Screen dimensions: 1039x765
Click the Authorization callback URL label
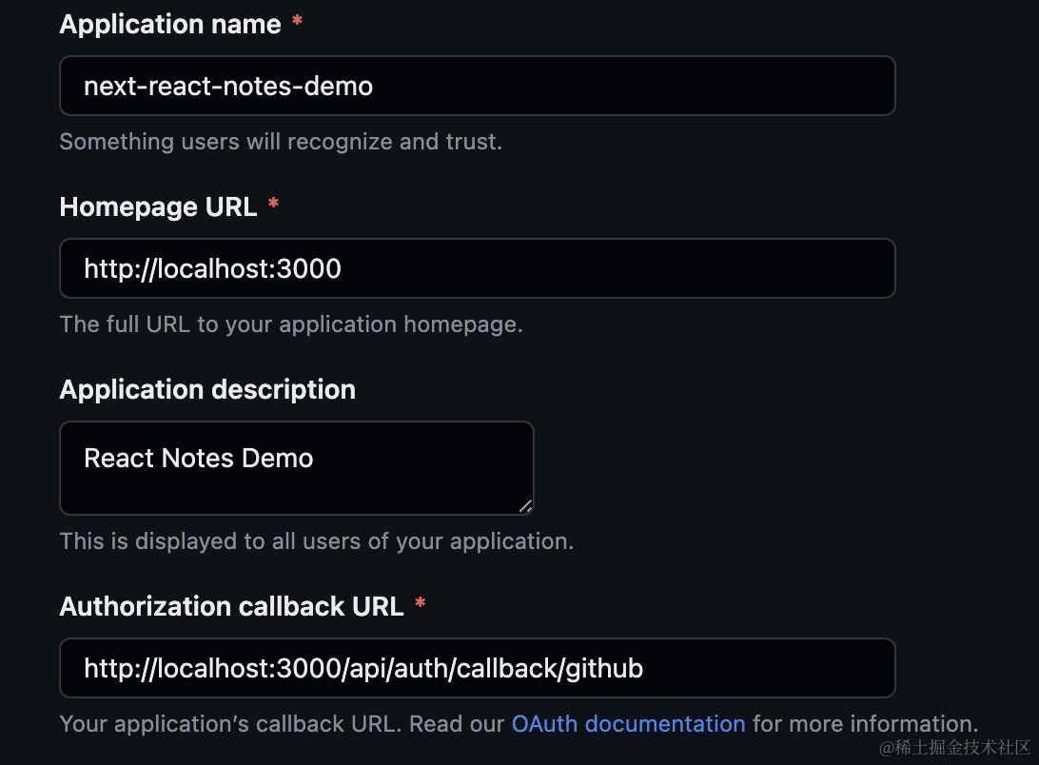[x=231, y=606]
